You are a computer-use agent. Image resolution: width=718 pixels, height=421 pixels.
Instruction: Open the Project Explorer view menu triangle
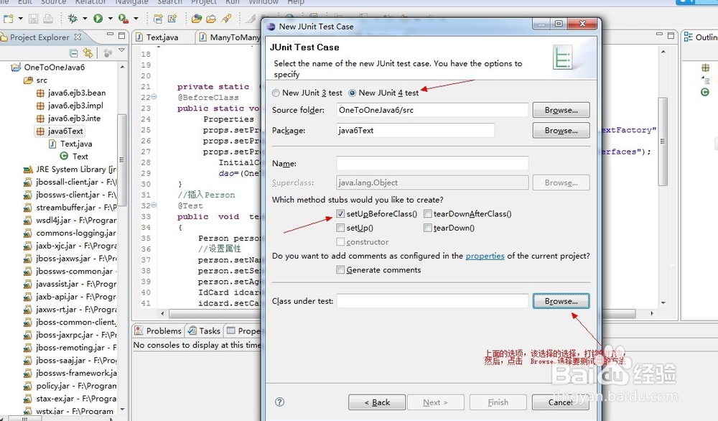coord(122,50)
